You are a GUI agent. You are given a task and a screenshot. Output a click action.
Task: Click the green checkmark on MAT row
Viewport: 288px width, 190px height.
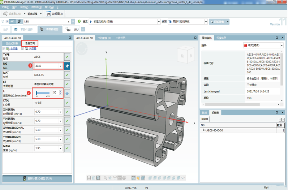pyautogui.click(x=67, y=75)
